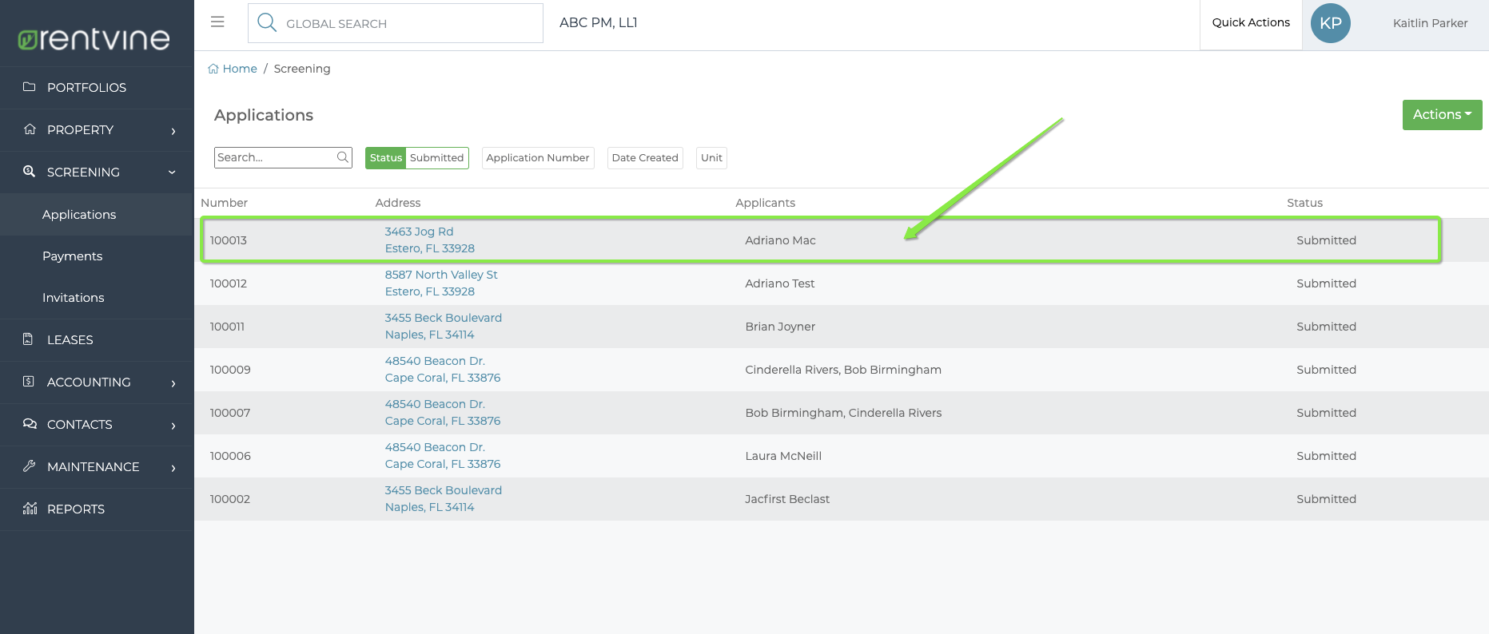Click the Portfolios folder icon
This screenshot has height=634, width=1489.
[x=30, y=87]
